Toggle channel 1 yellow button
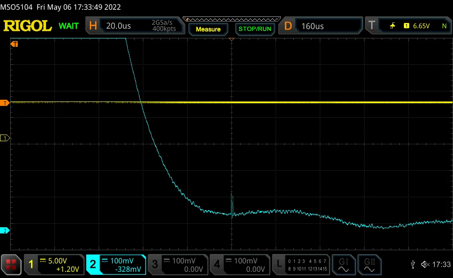The width and height of the screenshot is (453, 278). pos(31,264)
